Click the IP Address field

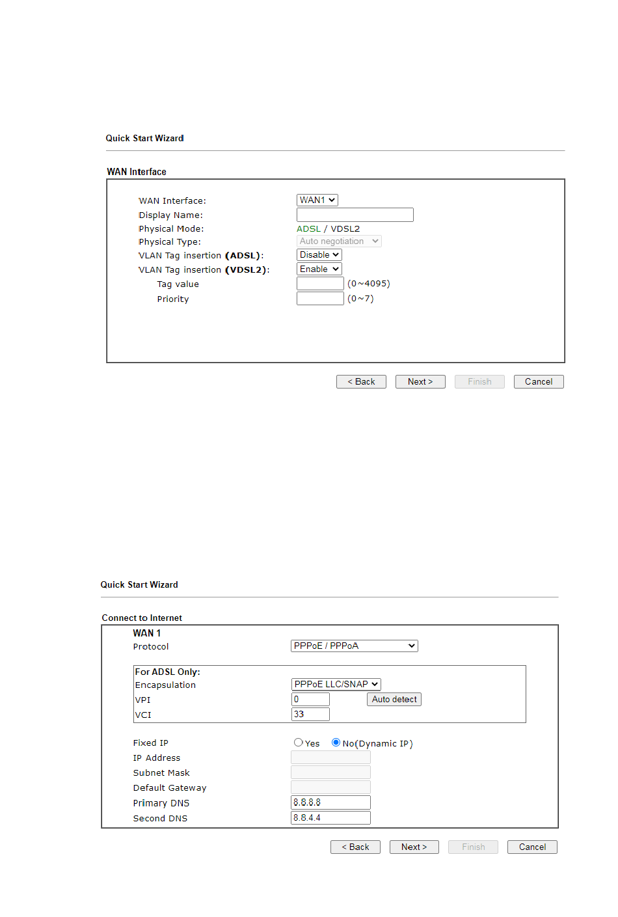330,757
